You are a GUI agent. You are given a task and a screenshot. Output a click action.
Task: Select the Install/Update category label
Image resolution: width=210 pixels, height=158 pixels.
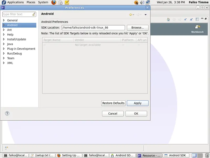point(17,39)
